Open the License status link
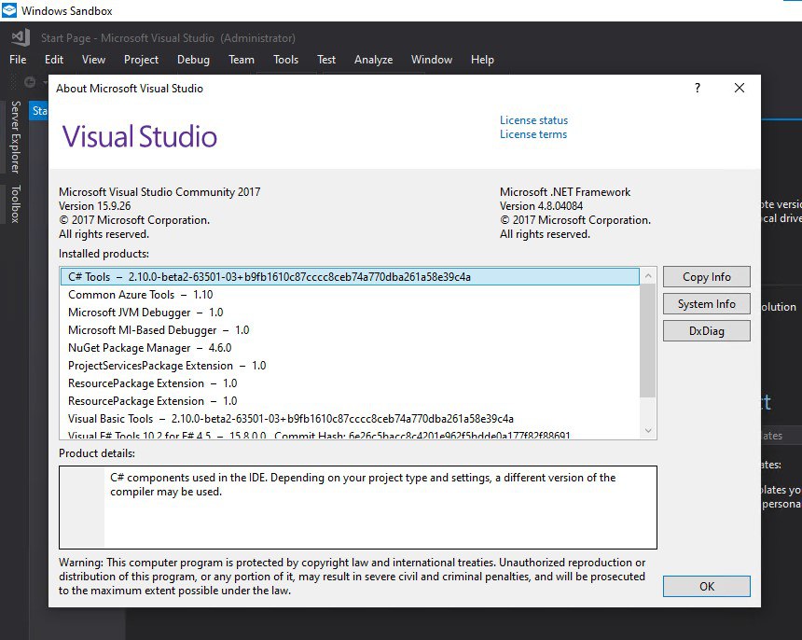The image size is (802, 640). click(x=533, y=120)
